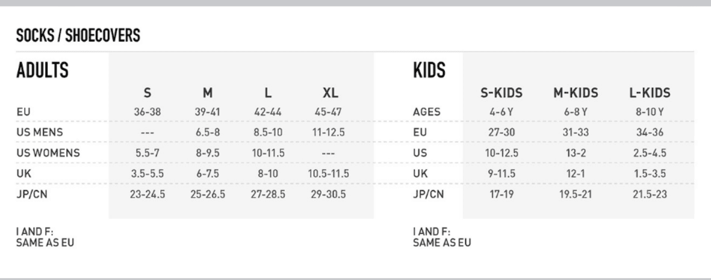Click the adult size M column header
The width and height of the screenshot is (711, 280).
click(208, 93)
